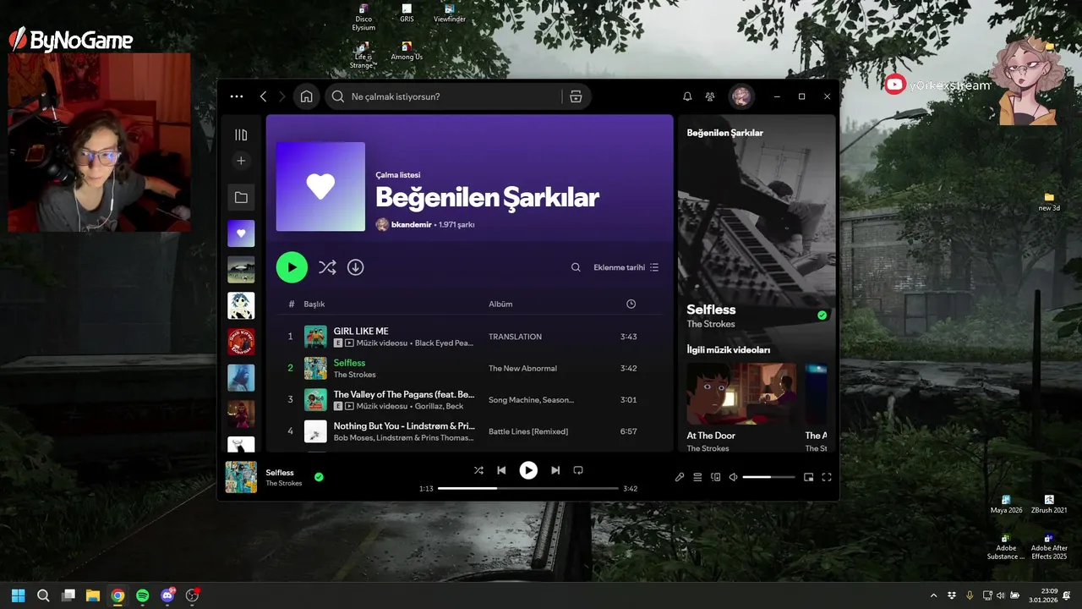Open File Explorer from the taskbar
The height and width of the screenshot is (609, 1082).
click(93, 595)
